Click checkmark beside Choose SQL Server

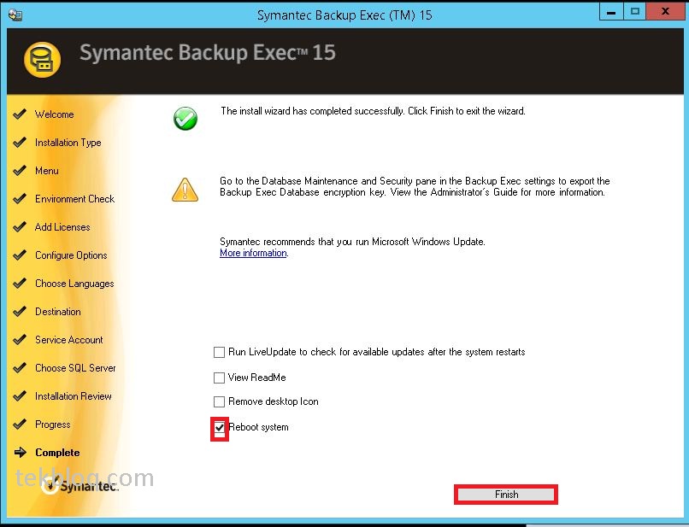pos(20,368)
